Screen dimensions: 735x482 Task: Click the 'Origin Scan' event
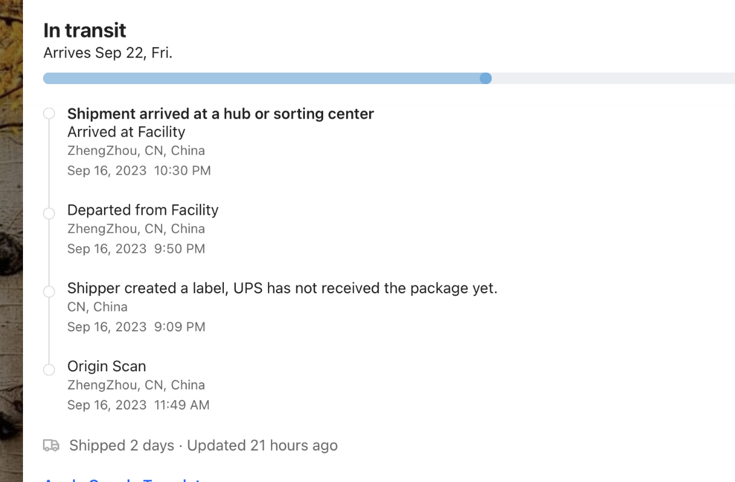[x=106, y=366]
